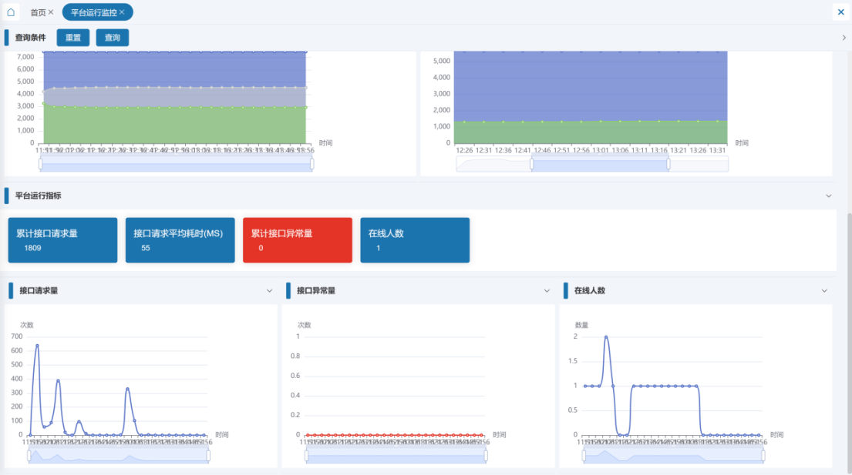Viewport: 852px width, 475px height.
Task: Click right handle of top-right chart zoom slider
Action: click(x=668, y=163)
